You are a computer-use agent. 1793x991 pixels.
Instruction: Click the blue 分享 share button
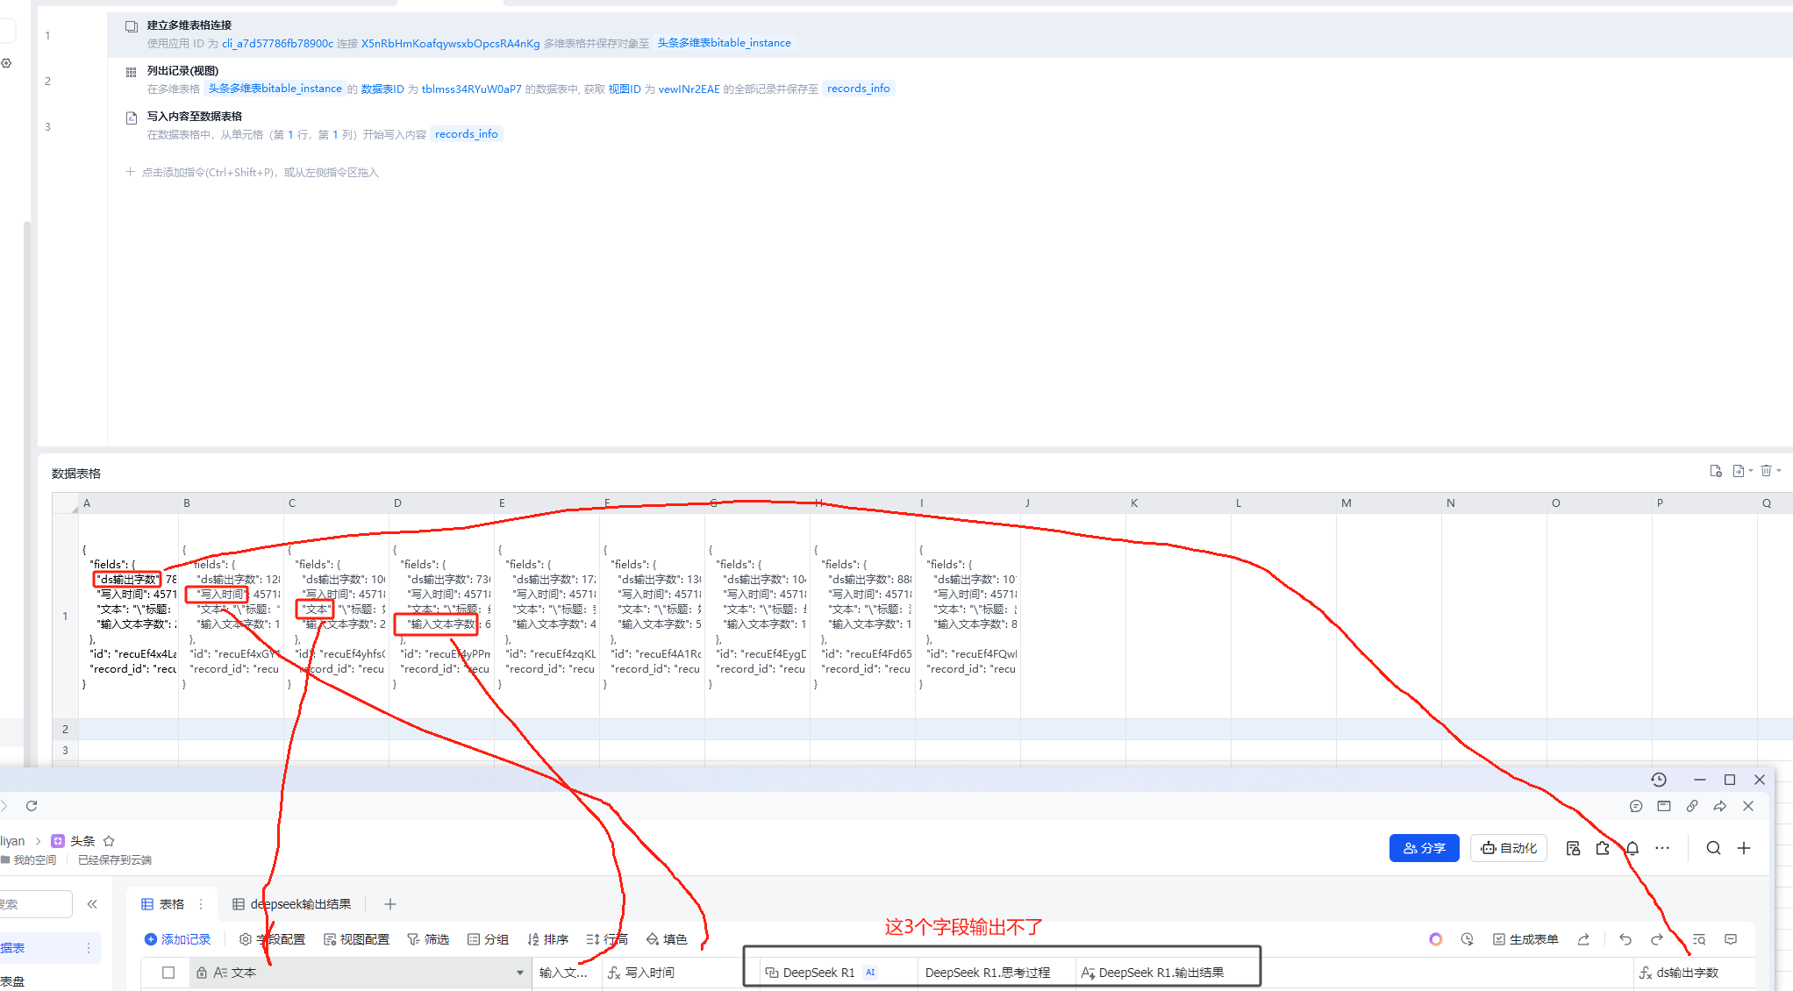click(x=1424, y=848)
